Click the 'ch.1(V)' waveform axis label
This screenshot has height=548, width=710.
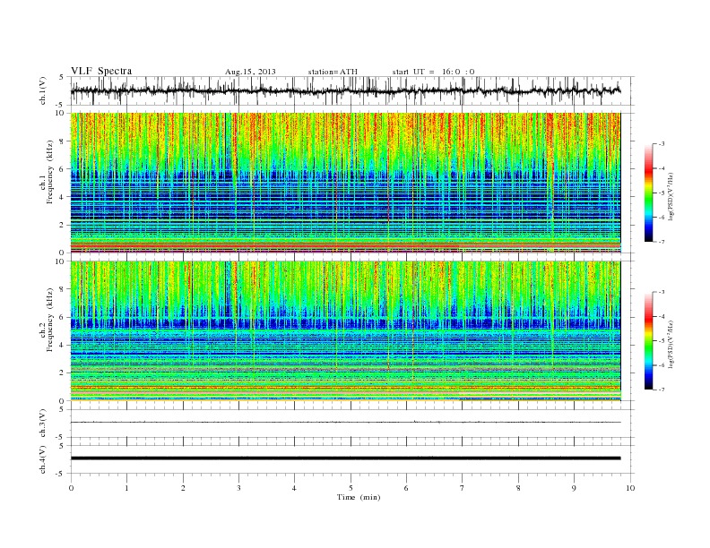[x=43, y=90]
